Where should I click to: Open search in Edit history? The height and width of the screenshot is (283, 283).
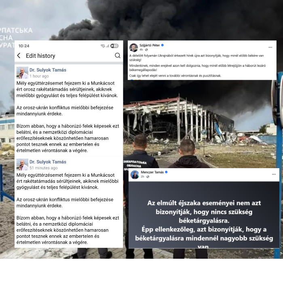[x=118, y=56]
